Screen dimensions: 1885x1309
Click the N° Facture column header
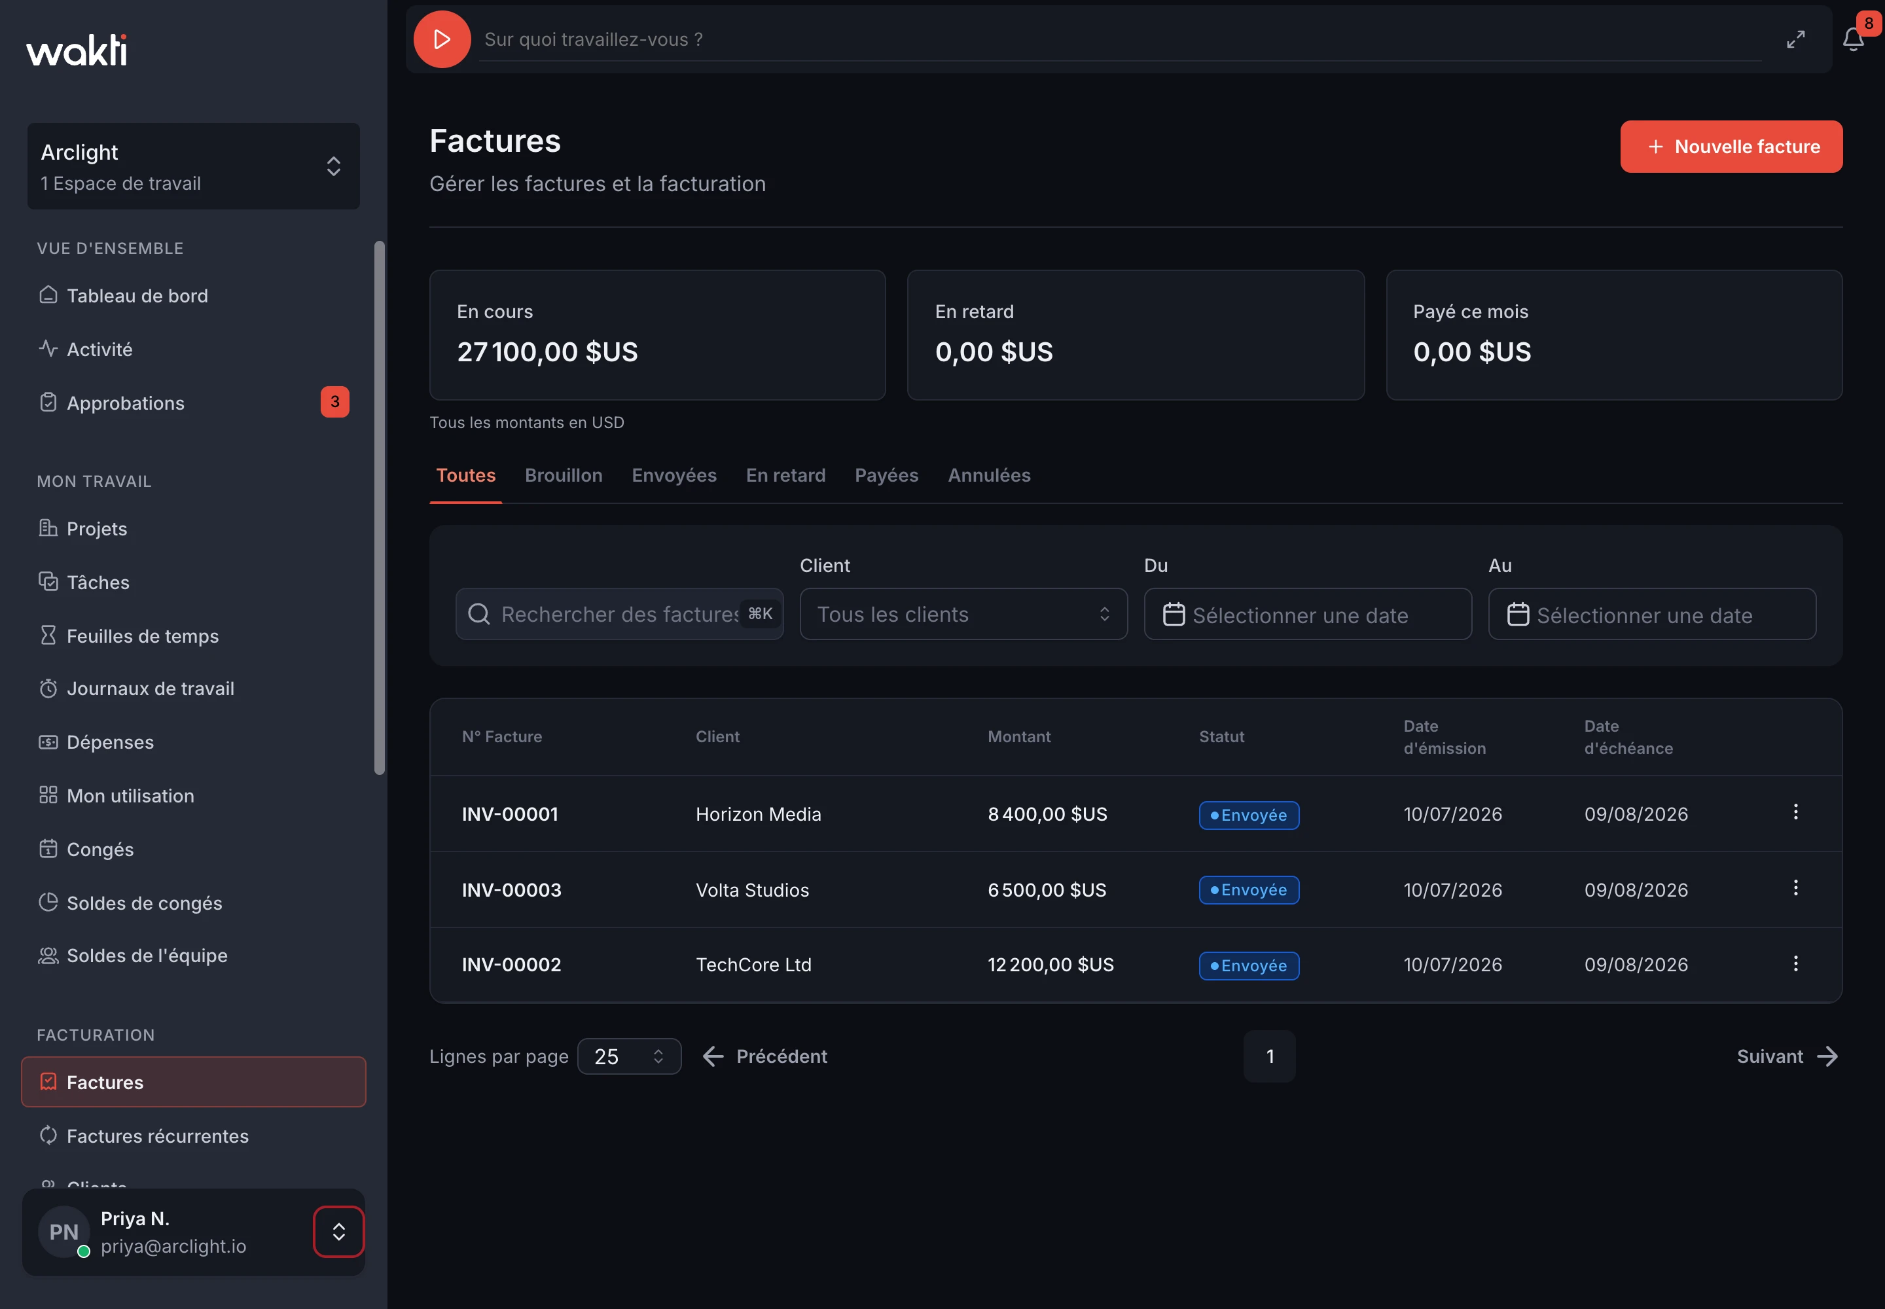pos(502,736)
